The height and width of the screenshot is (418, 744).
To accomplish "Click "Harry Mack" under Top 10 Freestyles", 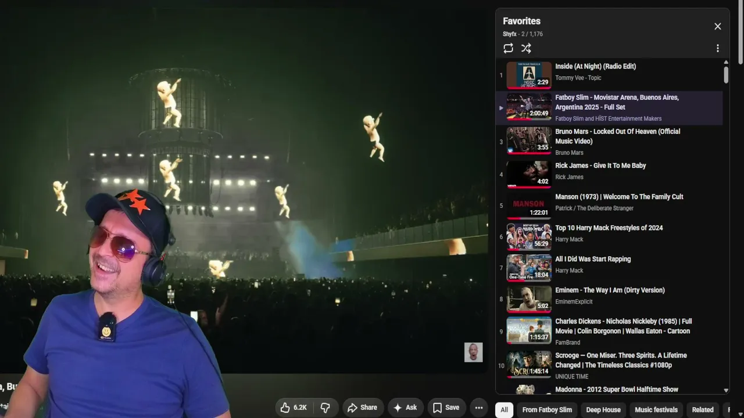I will (x=569, y=239).
